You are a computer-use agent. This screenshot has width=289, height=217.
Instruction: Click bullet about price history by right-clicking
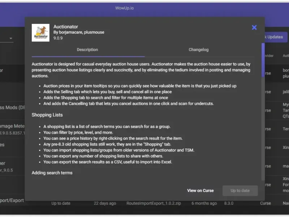click(x=113, y=139)
